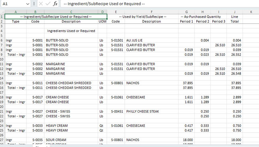259x147 pixels.
Task: Click the 'AU JUS LIE' cell
Action: click(152, 40)
